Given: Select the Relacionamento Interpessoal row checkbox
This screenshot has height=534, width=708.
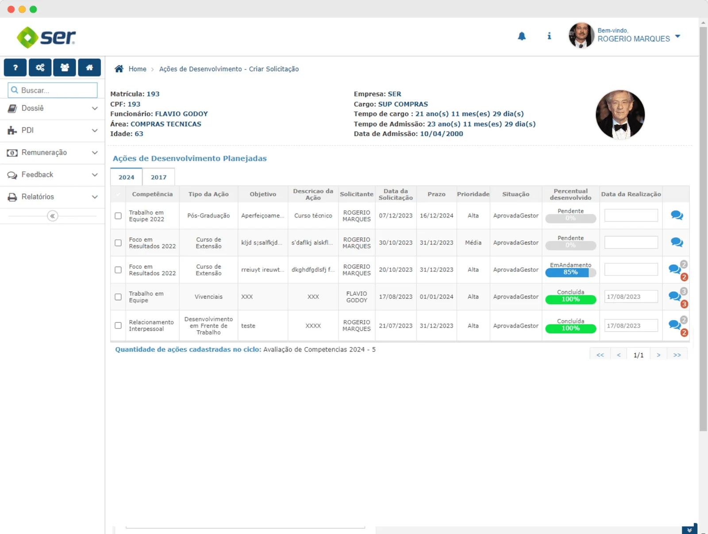Looking at the screenshot, I should pyautogui.click(x=118, y=325).
